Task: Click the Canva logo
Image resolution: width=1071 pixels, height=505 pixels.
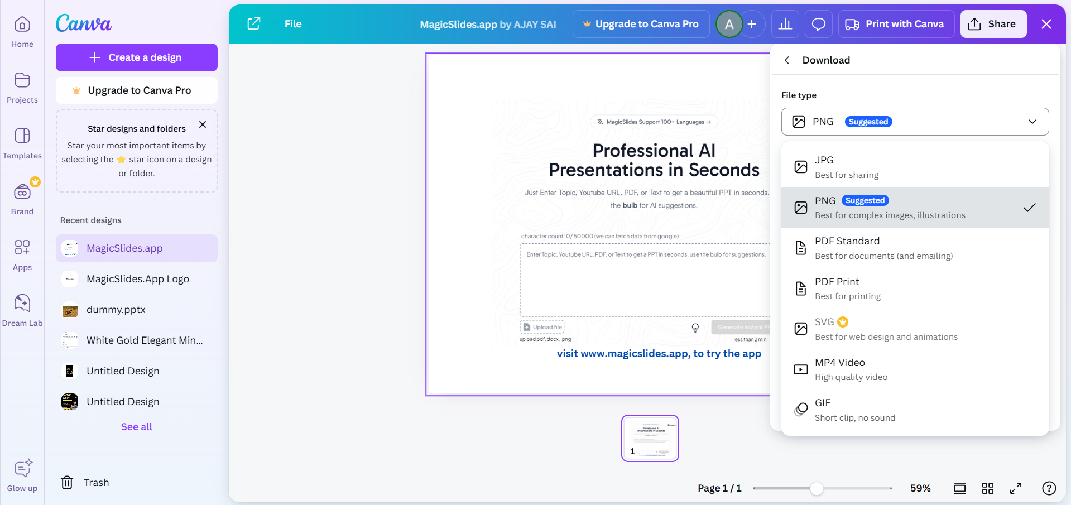Action: 84,23
